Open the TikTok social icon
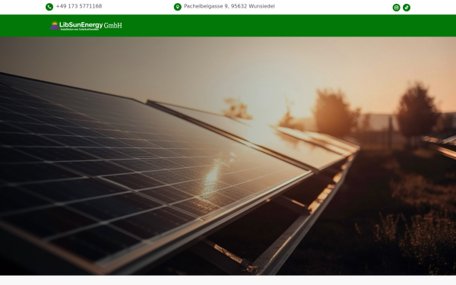Viewport: 456px width, 285px height. pos(407,8)
